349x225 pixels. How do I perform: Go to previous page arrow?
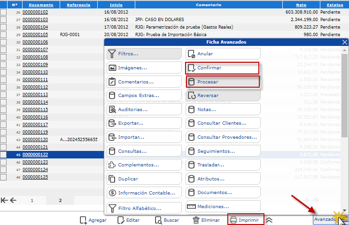pyautogui.click(x=13, y=200)
